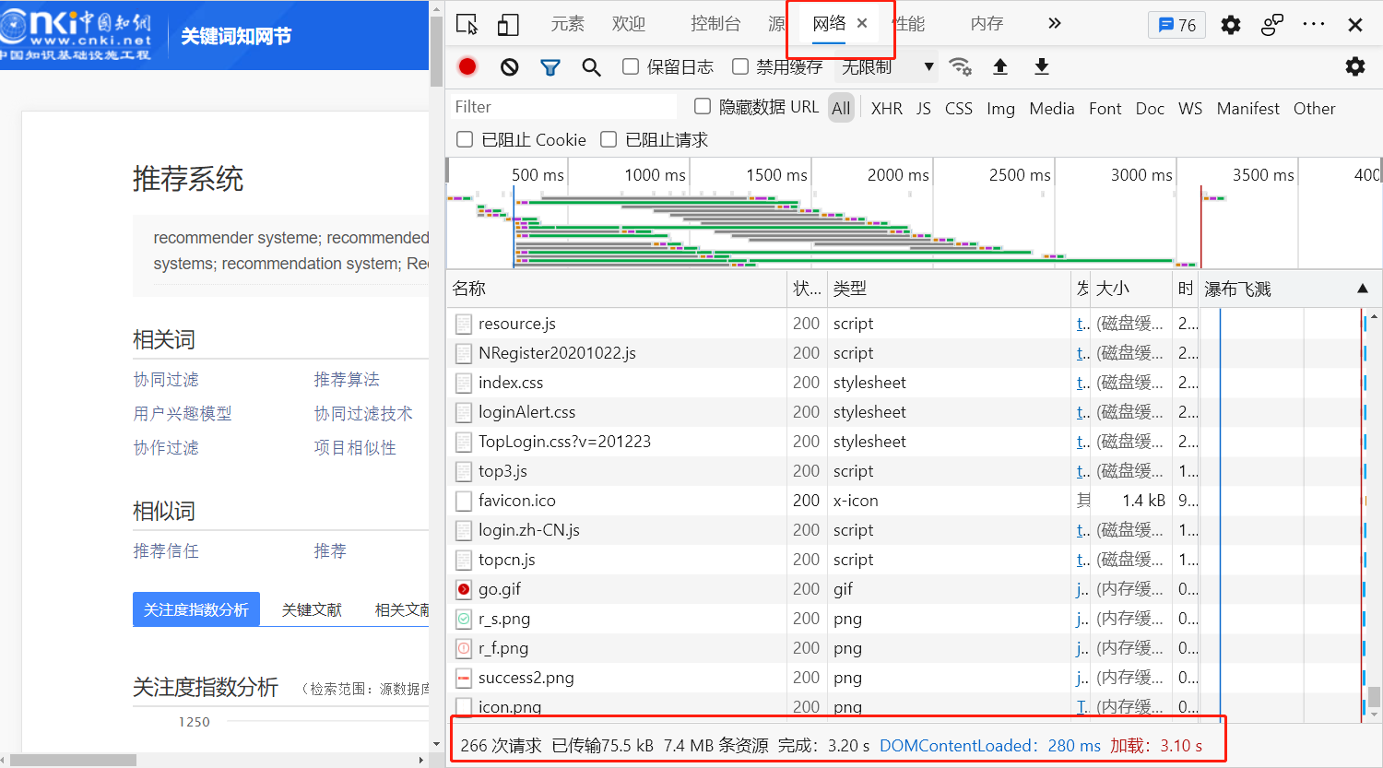Select the index.css request row
1383x768 pixels.
(822, 383)
